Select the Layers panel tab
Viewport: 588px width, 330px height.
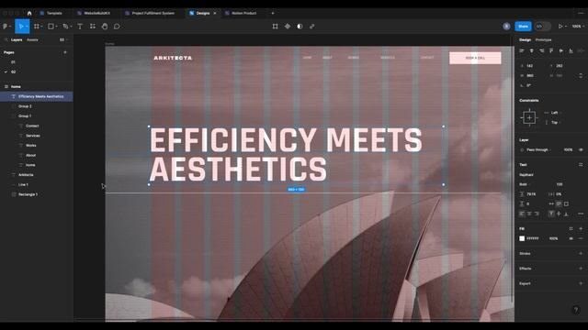pos(17,39)
